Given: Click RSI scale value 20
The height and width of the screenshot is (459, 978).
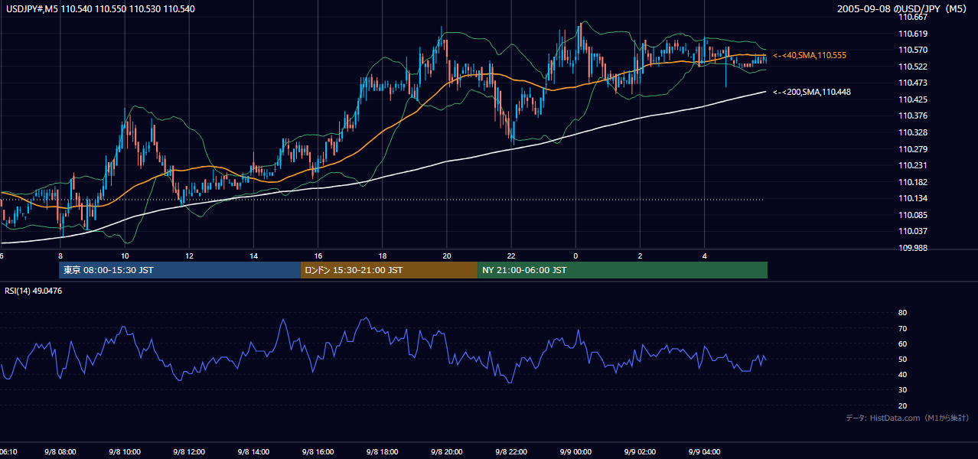Looking at the screenshot, I should [x=902, y=406].
